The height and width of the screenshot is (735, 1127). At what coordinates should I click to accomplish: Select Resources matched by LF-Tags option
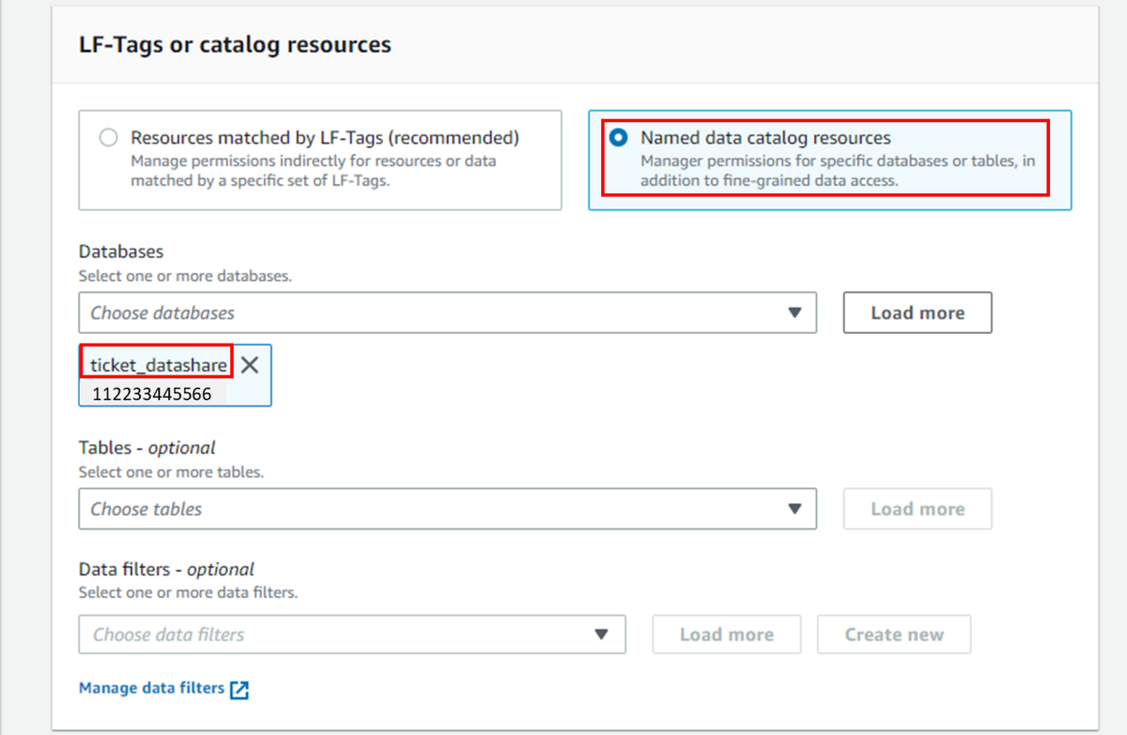109,138
